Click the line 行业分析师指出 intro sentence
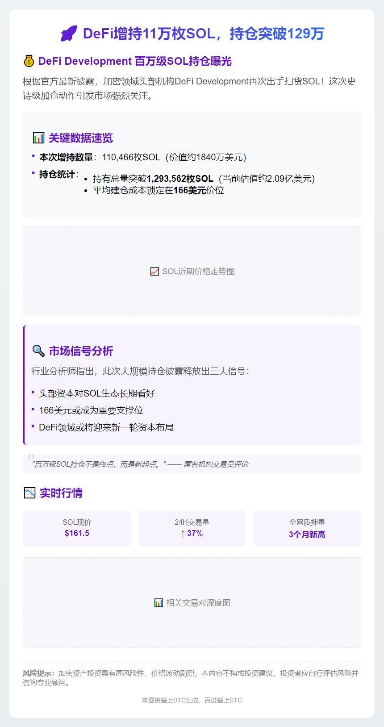The height and width of the screenshot is (727, 384). 140,371
